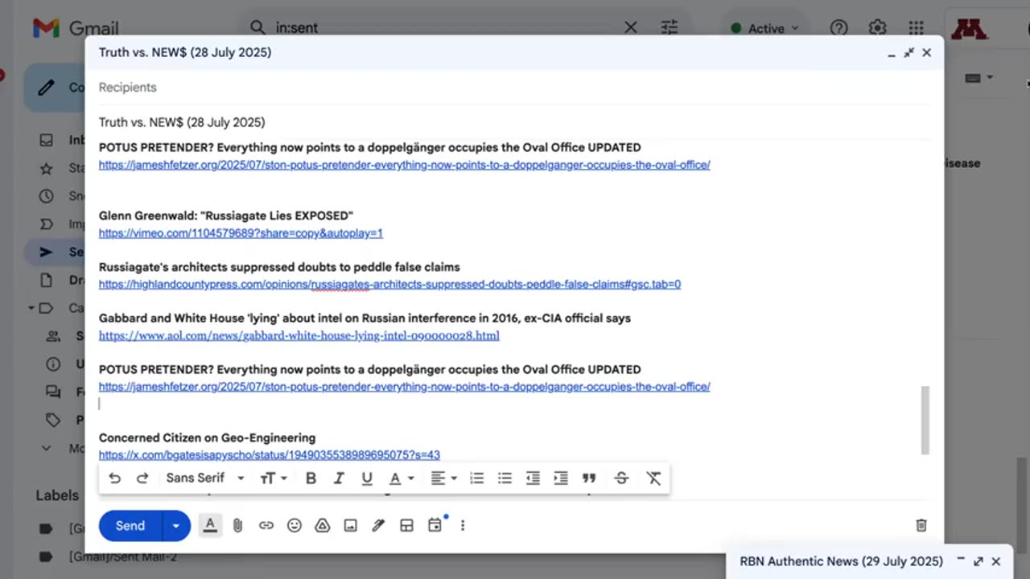Click the subject field Truth vs. NEW$
Viewport: 1030px width, 579px height.
tap(514, 122)
